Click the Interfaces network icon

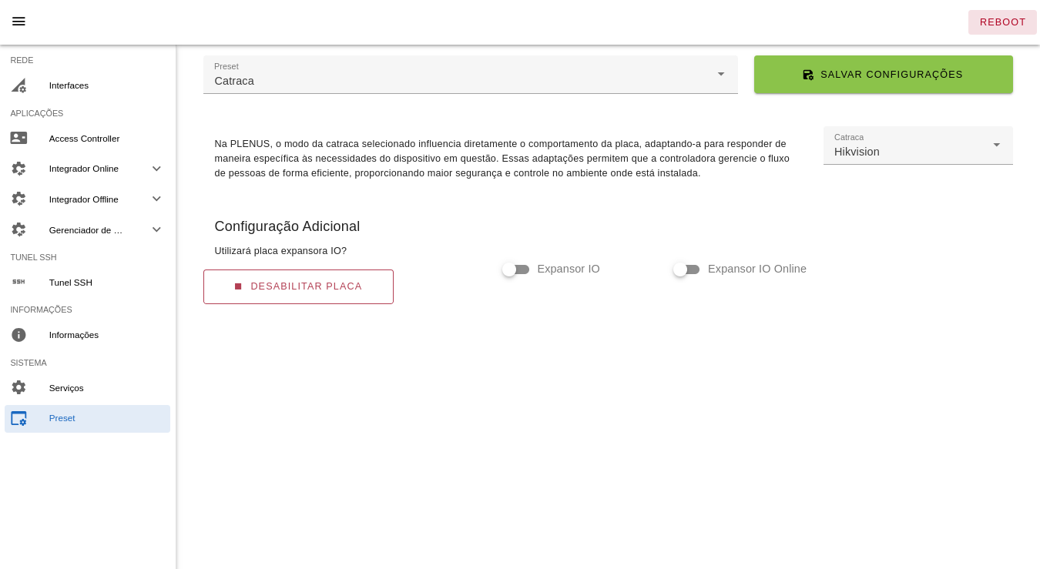point(18,85)
